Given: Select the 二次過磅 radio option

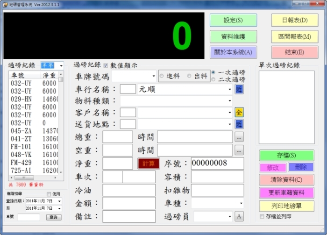Looking at the screenshot, I should 213,79.
